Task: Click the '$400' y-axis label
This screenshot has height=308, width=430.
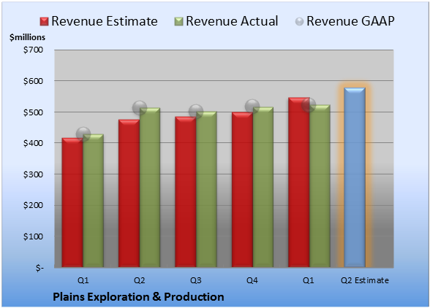Action: [33, 143]
